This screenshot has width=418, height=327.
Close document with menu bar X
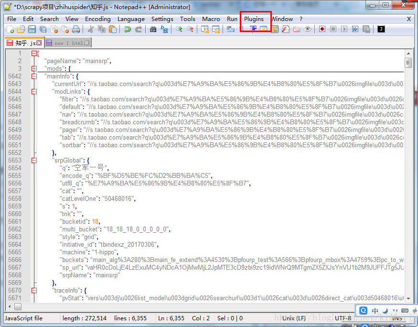[x=408, y=19]
